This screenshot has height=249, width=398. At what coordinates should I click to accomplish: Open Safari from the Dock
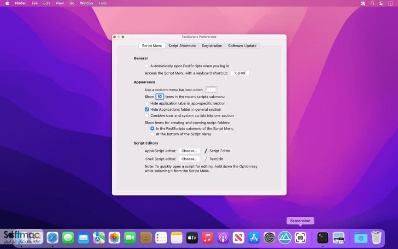pos(53,238)
